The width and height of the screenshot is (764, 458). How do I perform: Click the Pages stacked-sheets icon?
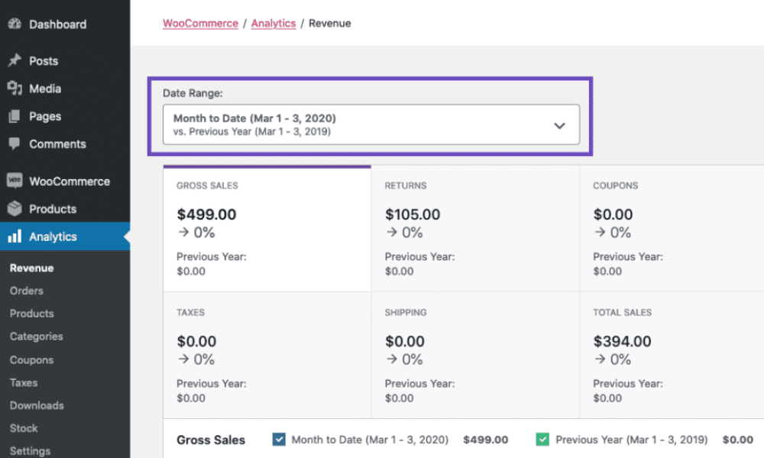[15, 117]
